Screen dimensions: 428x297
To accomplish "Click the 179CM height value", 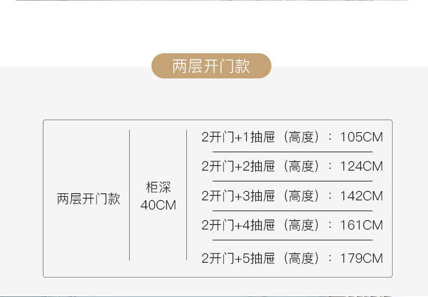I will (x=361, y=259).
